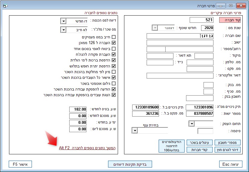Screen dimensions: 249x172
Task: Maximize the פרטי חברה window
Action: tap(231, 6)
